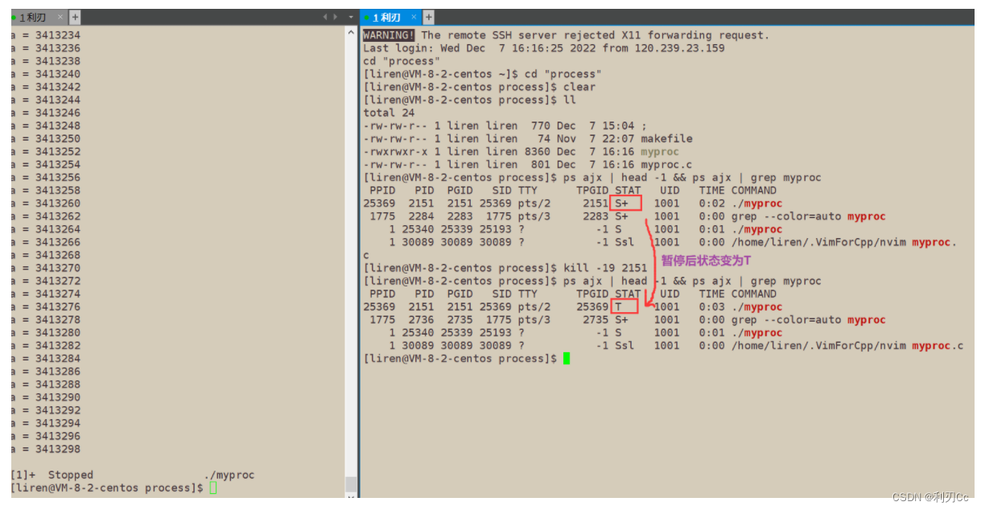Click 'a = 3413234' line in left pane
The width and height of the screenshot is (981, 510).
click(x=46, y=35)
